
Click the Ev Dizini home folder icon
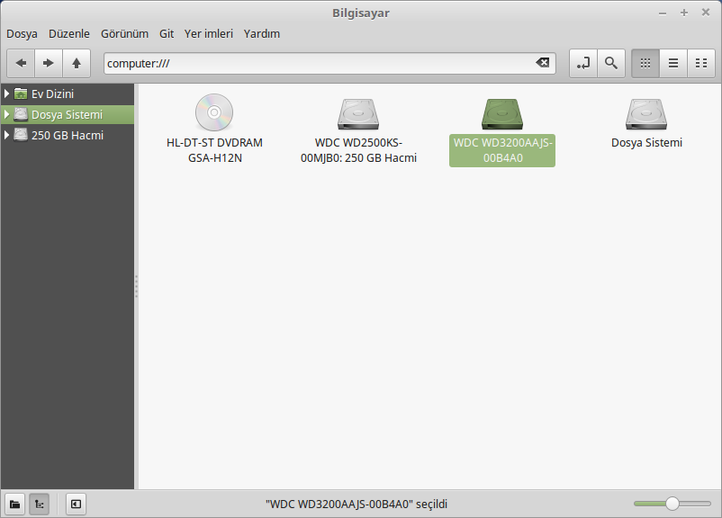(21, 94)
